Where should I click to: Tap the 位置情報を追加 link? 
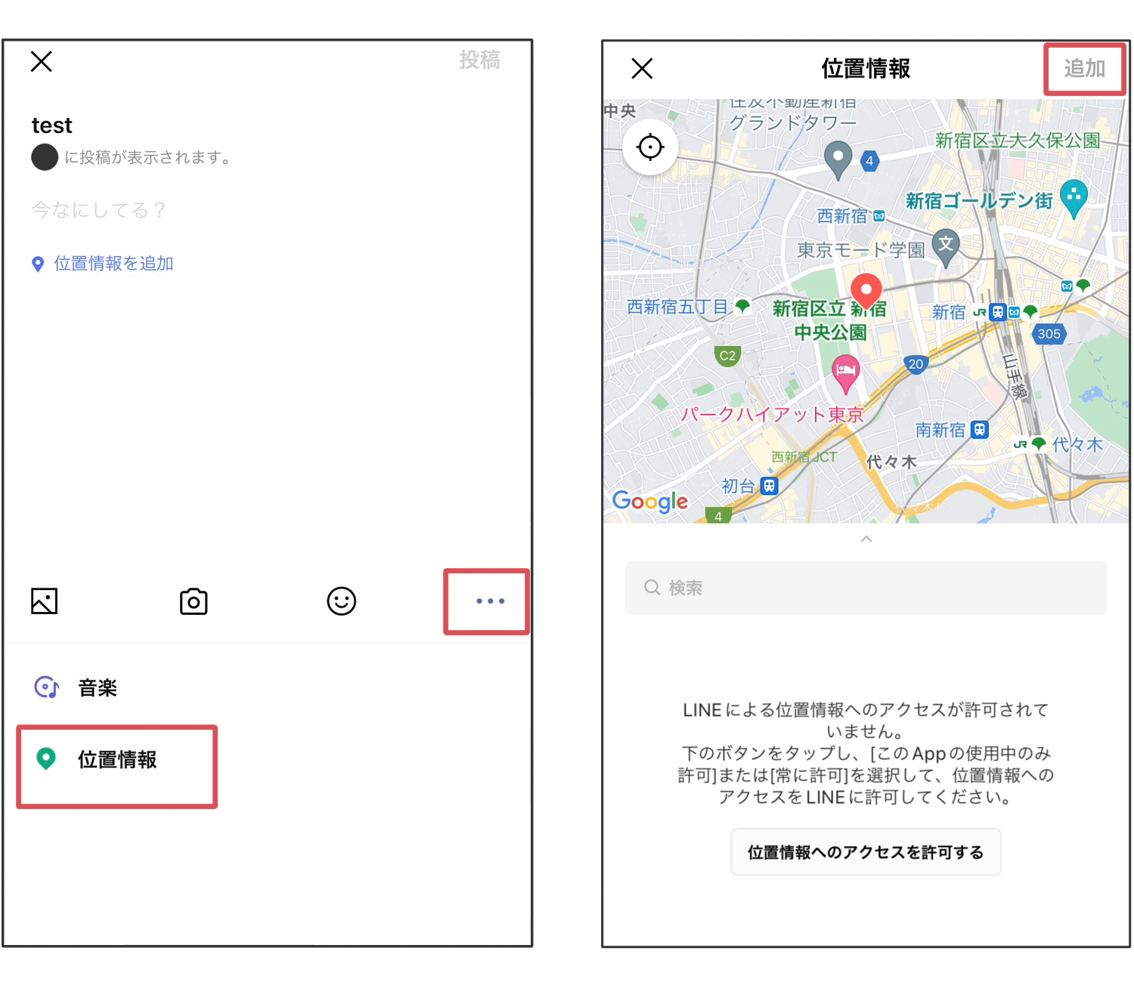[x=113, y=264]
